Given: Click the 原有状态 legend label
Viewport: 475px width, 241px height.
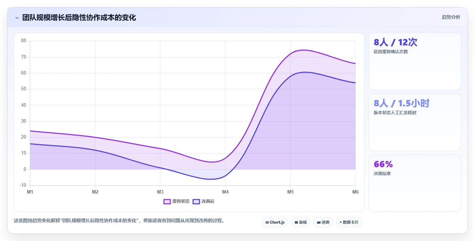Looking at the screenshot, I should point(181,201).
